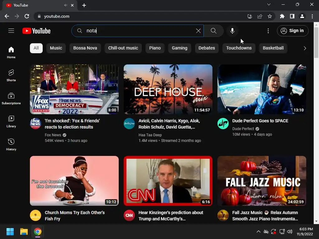The width and height of the screenshot is (319, 239).
Task: Open the broccoli Church Moms thumbnail
Action: pos(74,181)
